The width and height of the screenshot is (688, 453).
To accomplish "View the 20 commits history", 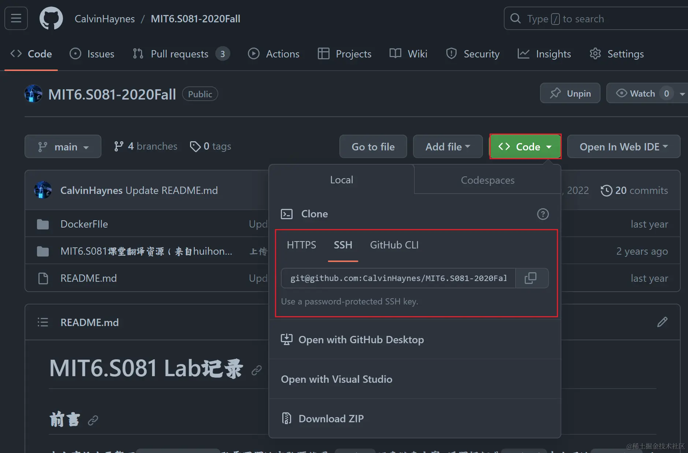I will click(635, 190).
